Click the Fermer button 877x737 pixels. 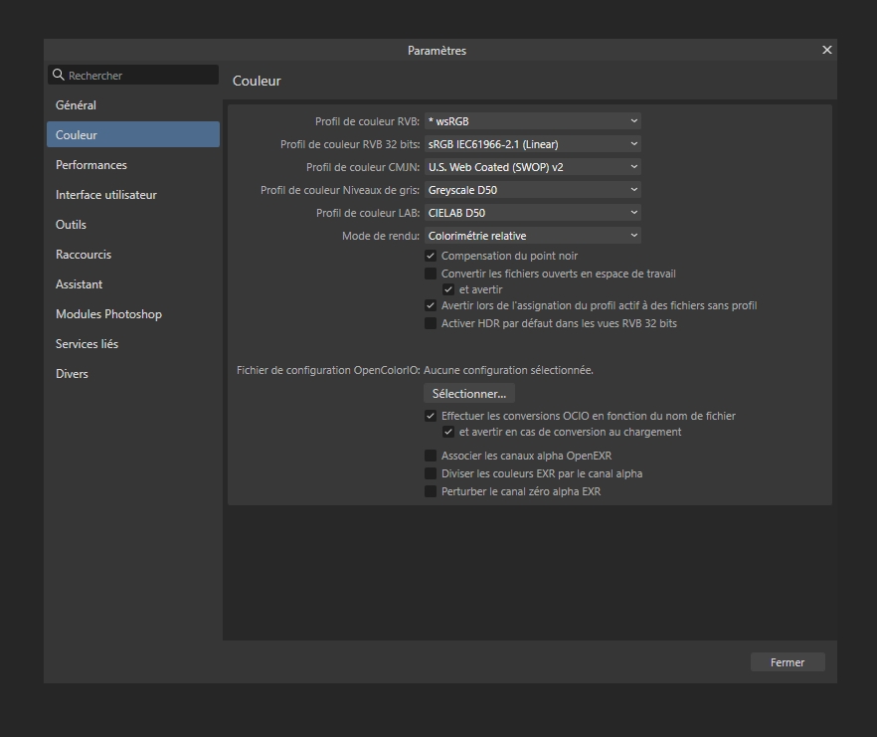point(788,662)
